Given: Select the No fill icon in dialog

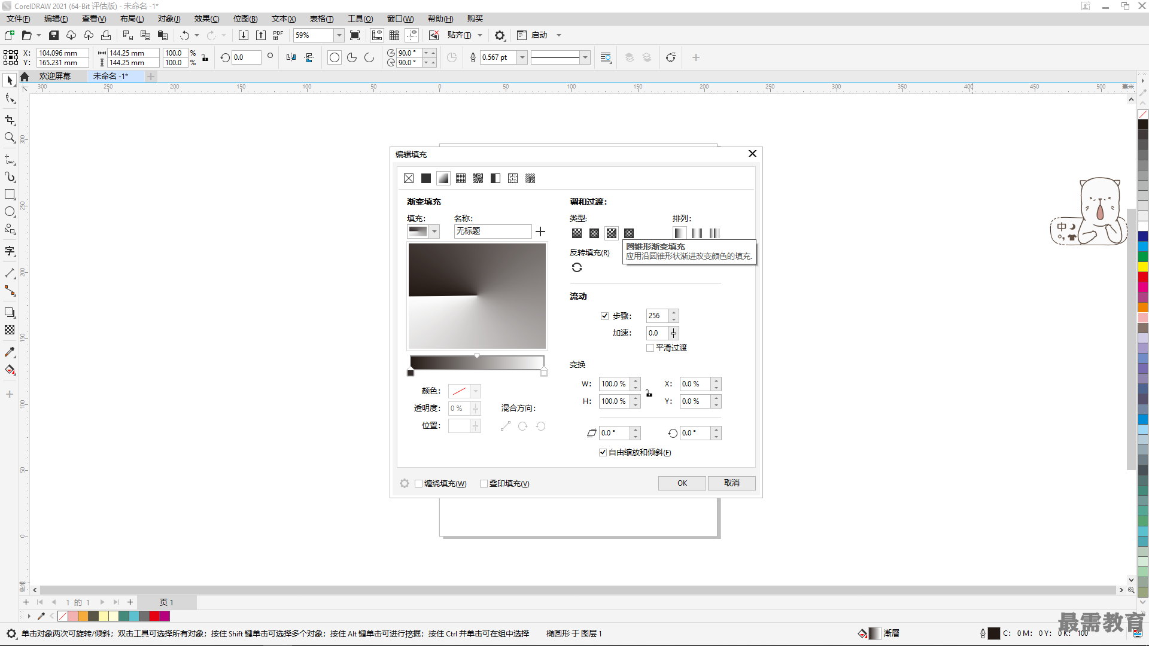Looking at the screenshot, I should [x=409, y=178].
